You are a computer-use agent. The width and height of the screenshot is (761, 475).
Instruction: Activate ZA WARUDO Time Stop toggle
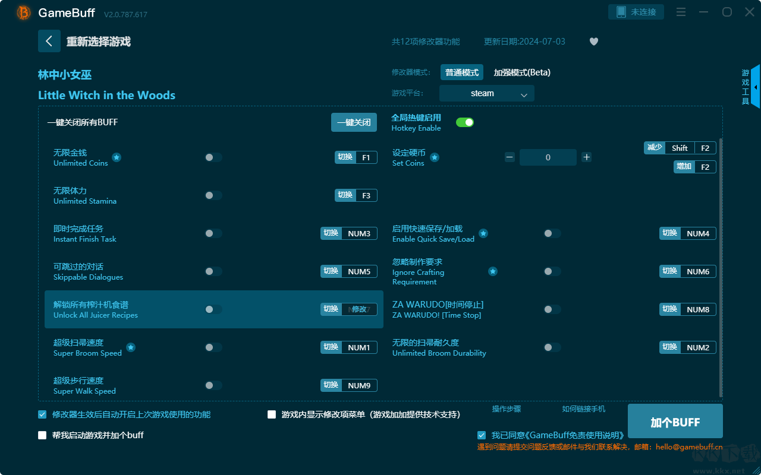click(x=552, y=309)
